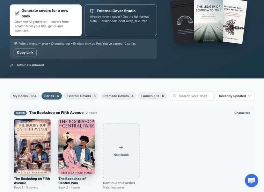Viewport: 264px width, 192px height.
Task: Switch to External Covers tab
Action: (81, 96)
